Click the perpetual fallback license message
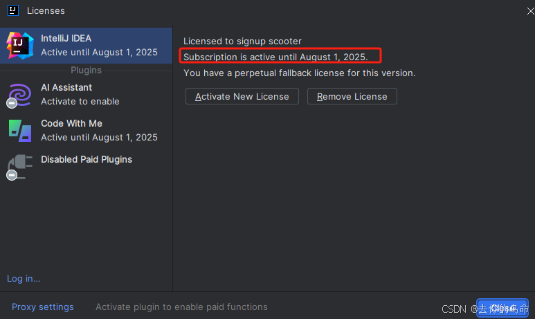535x319 pixels. (299, 73)
